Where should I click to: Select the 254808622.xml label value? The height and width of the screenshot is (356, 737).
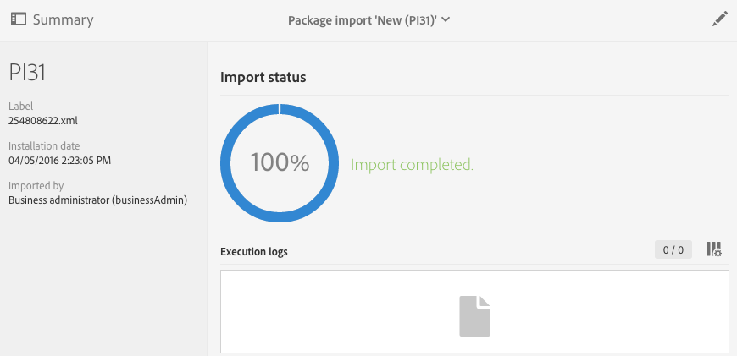coord(43,120)
